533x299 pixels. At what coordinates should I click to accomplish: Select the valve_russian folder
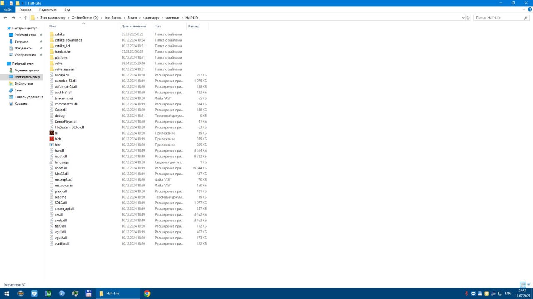click(64, 69)
